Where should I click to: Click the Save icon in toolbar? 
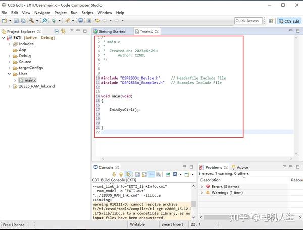(x=16, y=21)
